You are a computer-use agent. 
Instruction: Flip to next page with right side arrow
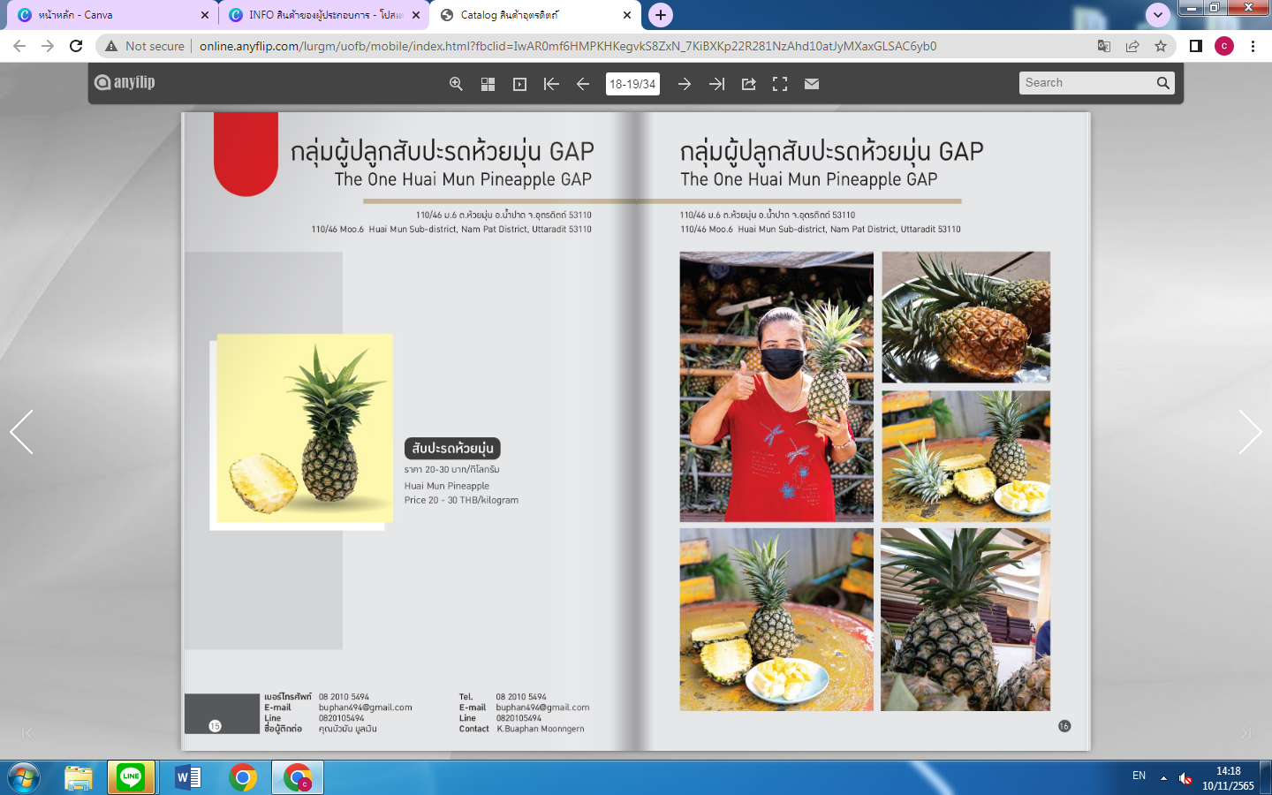click(x=1249, y=432)
